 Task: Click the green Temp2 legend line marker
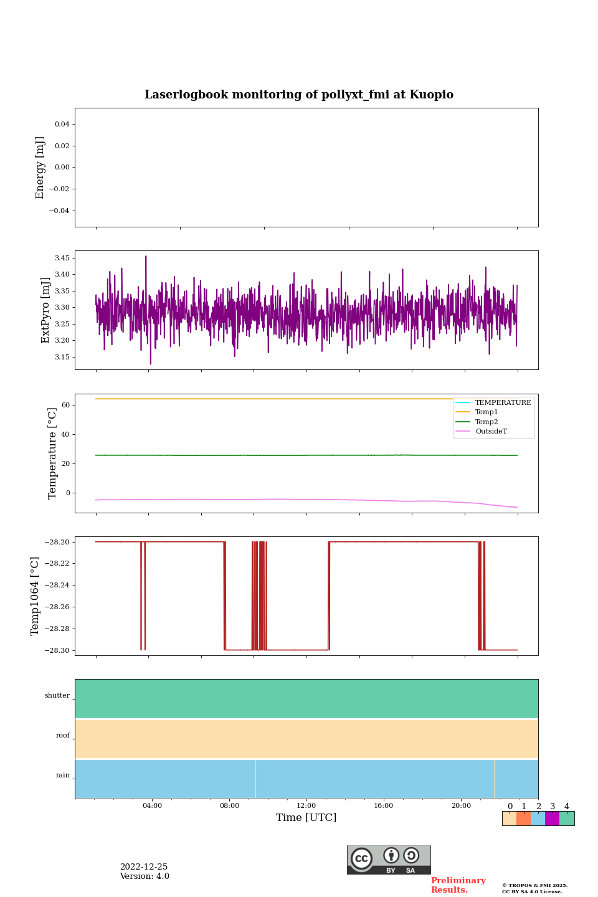point(463,422)
